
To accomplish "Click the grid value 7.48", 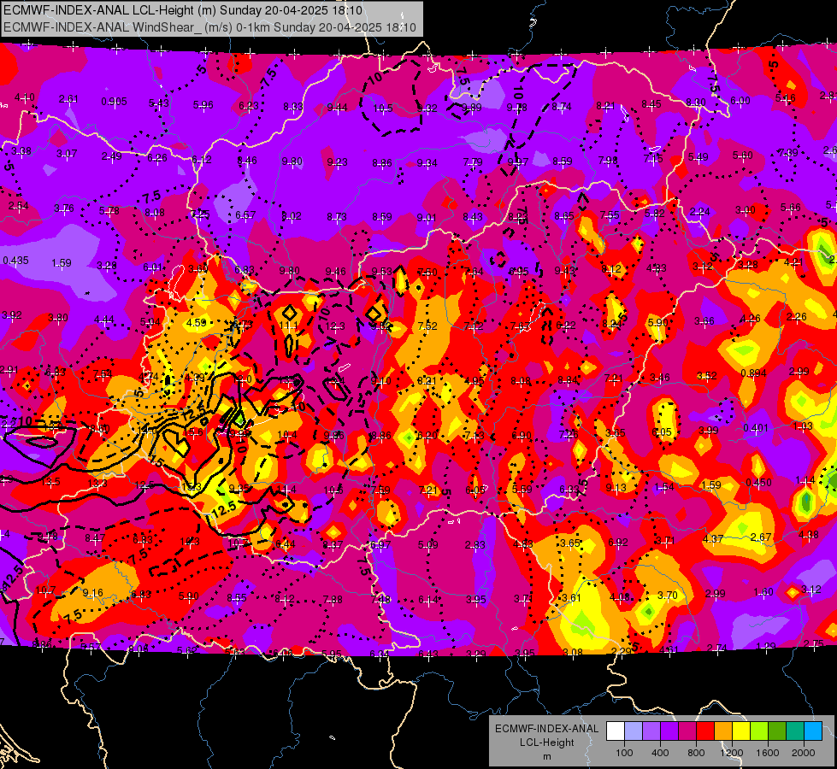I will (380, 600).
